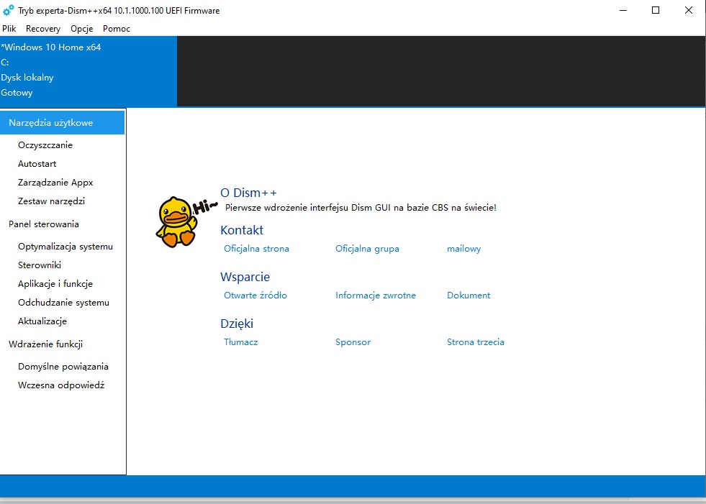Open Aktualizacje in the sidebar
This screenshot has height=504, width=706.
click(42, 321)
